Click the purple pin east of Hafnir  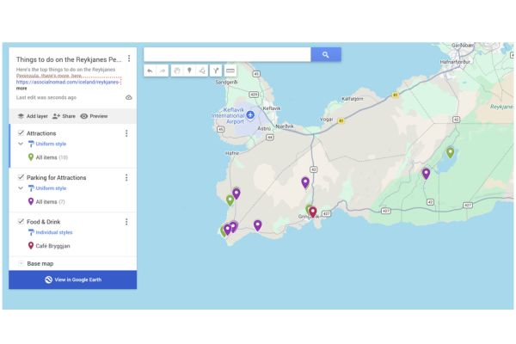click(x=236, y=193)
